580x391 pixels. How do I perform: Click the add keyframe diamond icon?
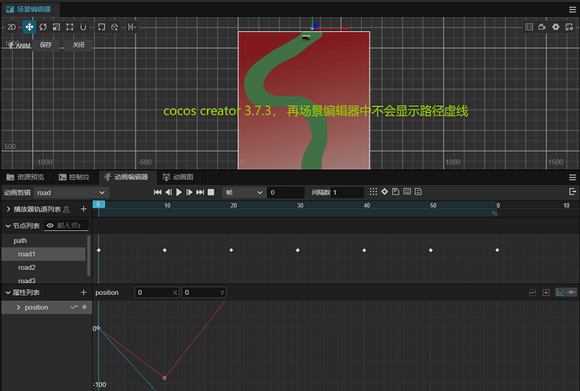click(x=385, y=191)
